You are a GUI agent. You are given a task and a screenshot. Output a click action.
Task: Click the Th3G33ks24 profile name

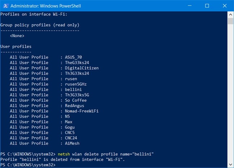pos(77,74)
